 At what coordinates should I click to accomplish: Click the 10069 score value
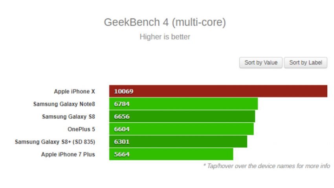point(123,91)
